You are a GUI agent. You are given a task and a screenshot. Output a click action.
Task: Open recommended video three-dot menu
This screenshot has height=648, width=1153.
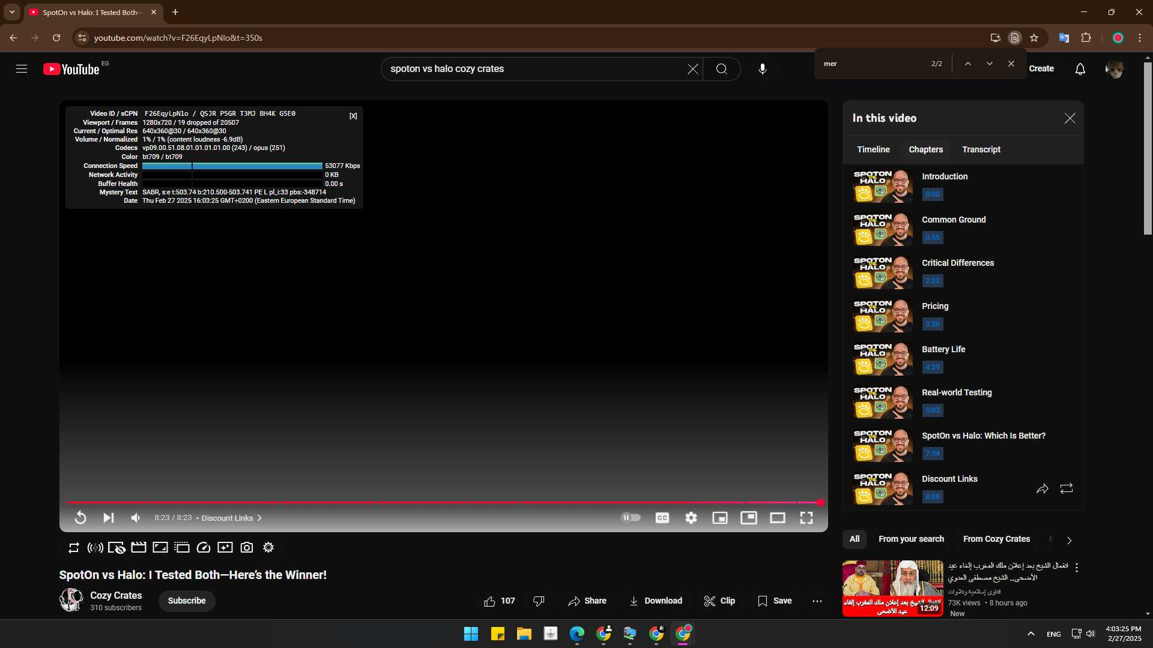pos(1076,568)
